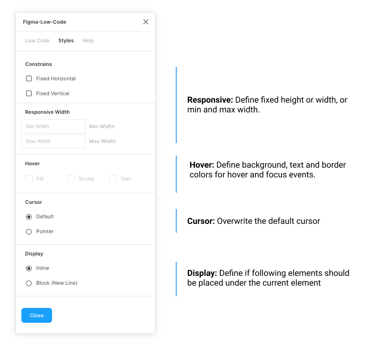
Task: Tick the Fixed Vertical checkbox
Action: click(x=29, y=93)
